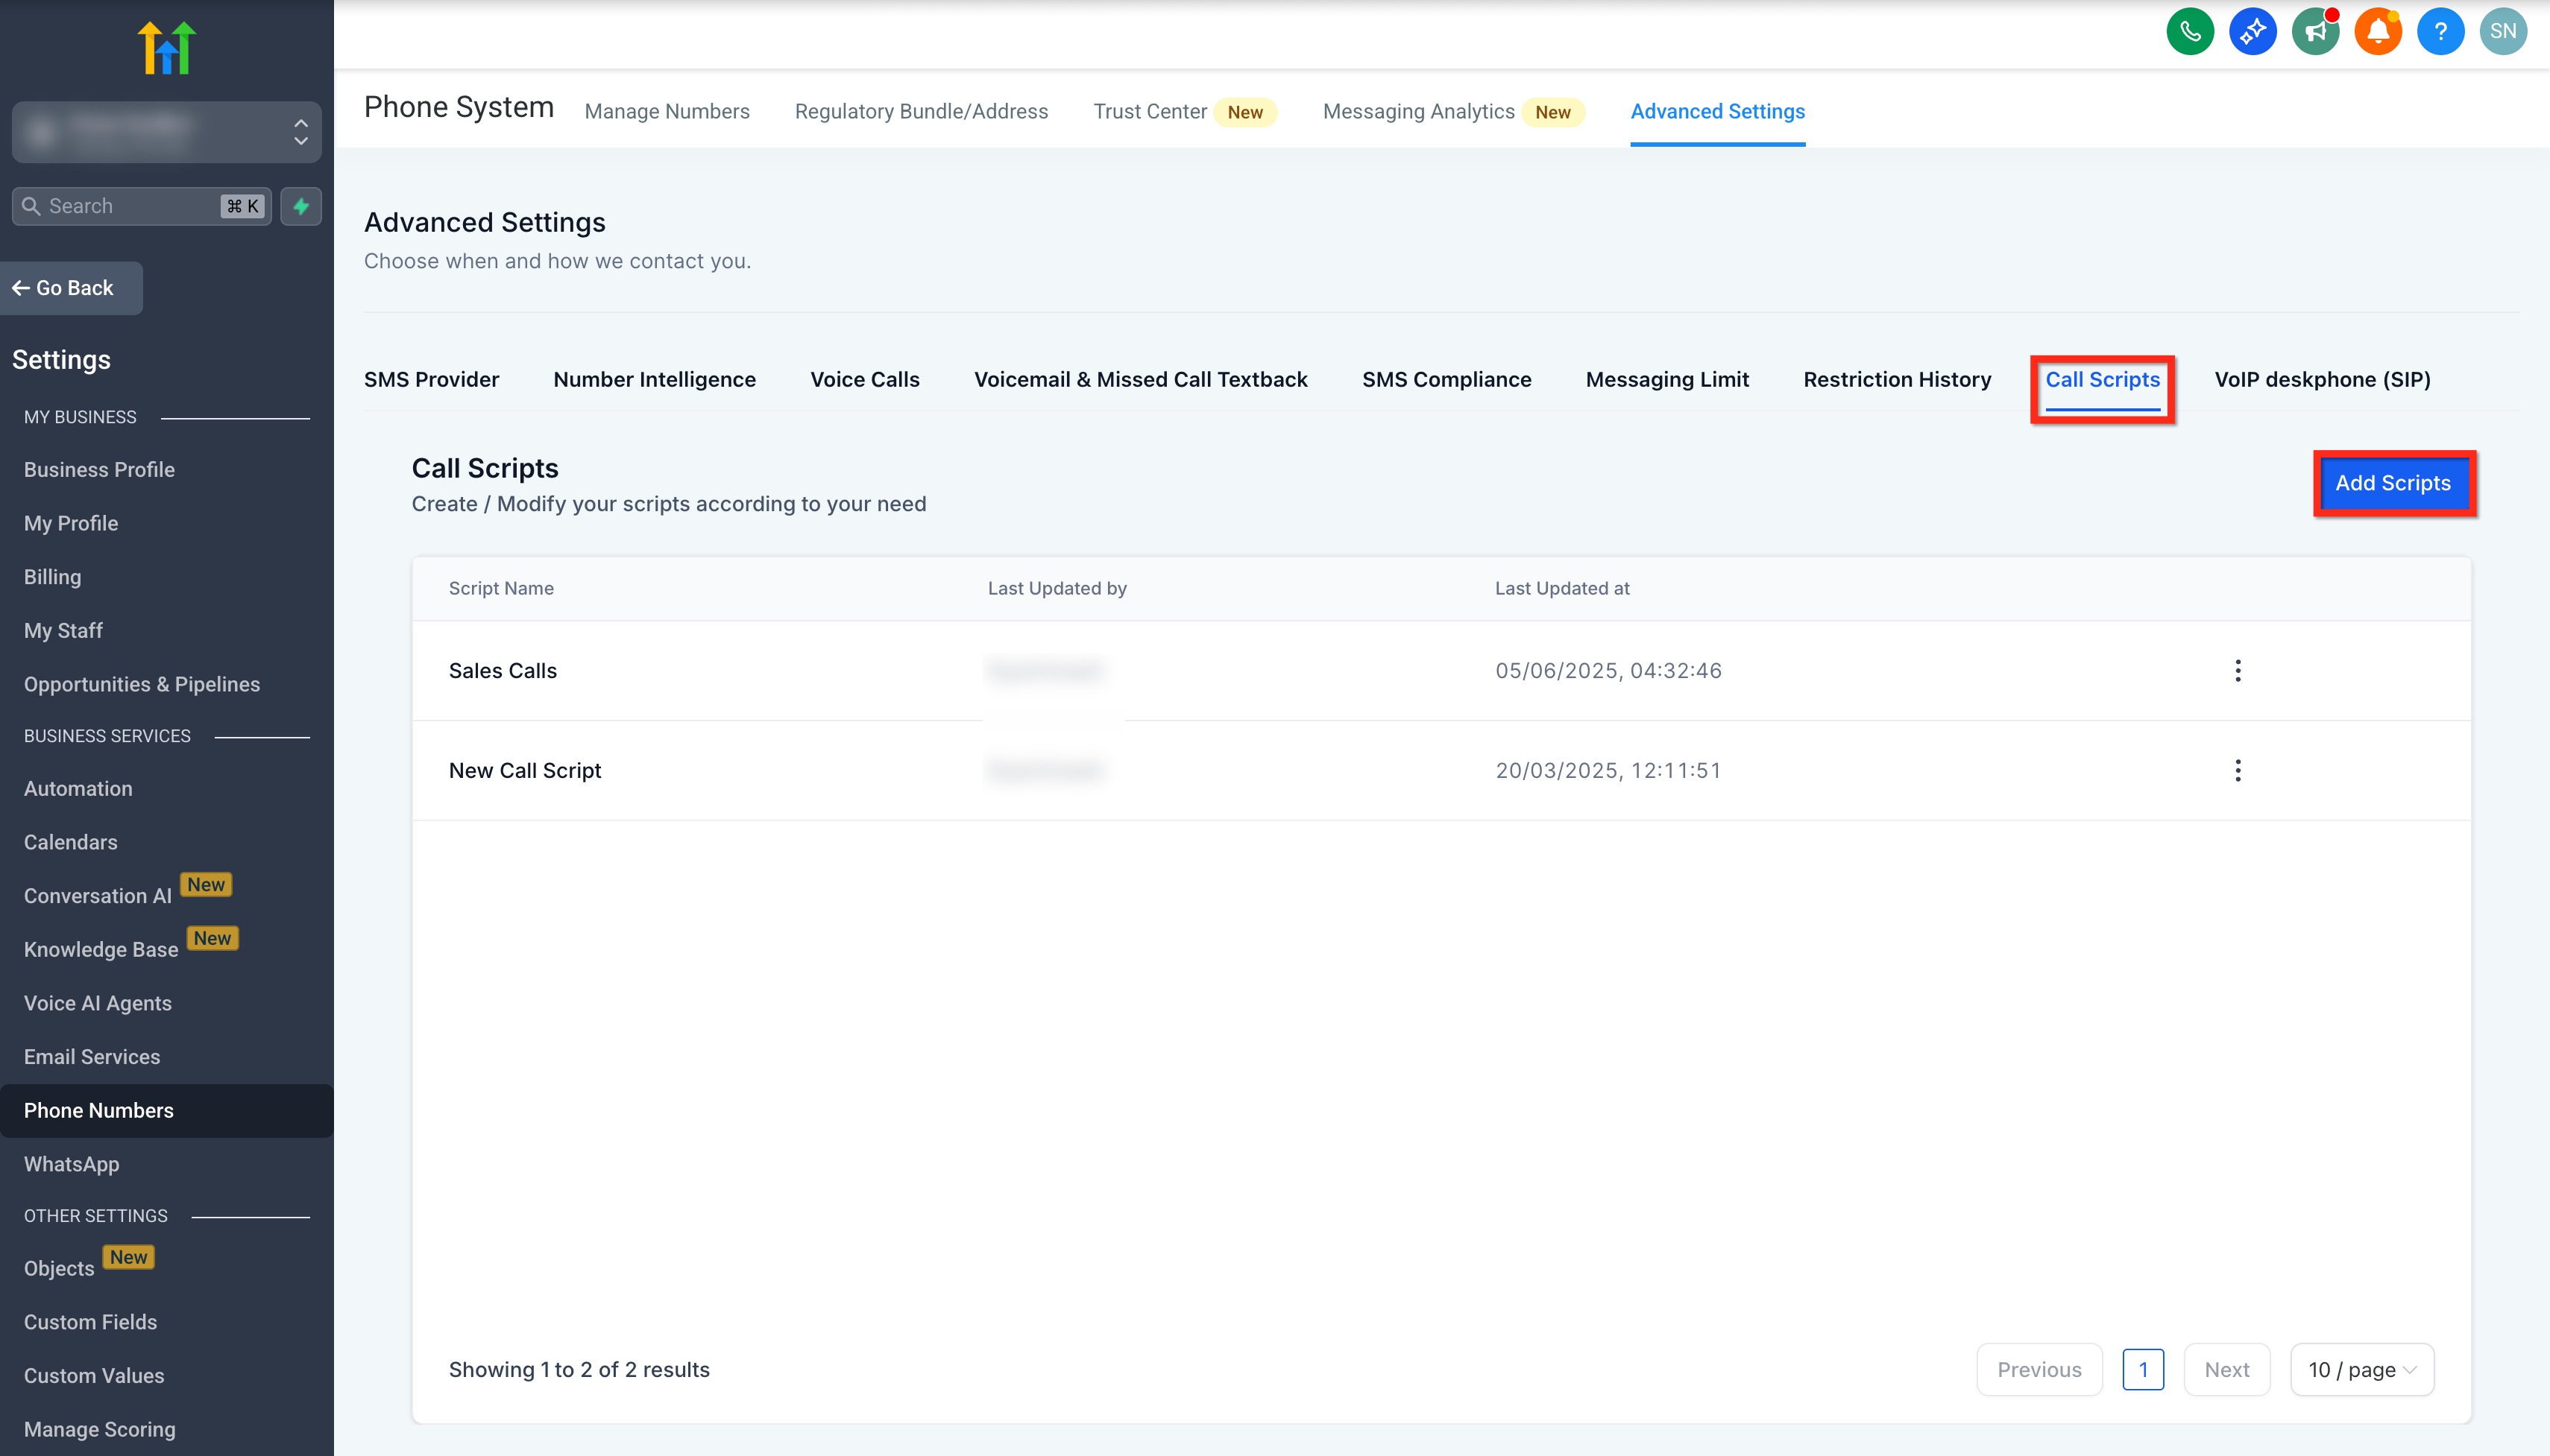Open the blue AI sparkle assistant icon
This screenshot has height=1456, width=2550.
click(x=2252, y=32)
